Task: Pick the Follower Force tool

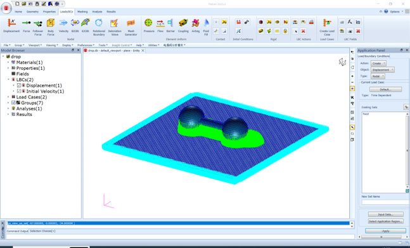Action: click(38, 27)
